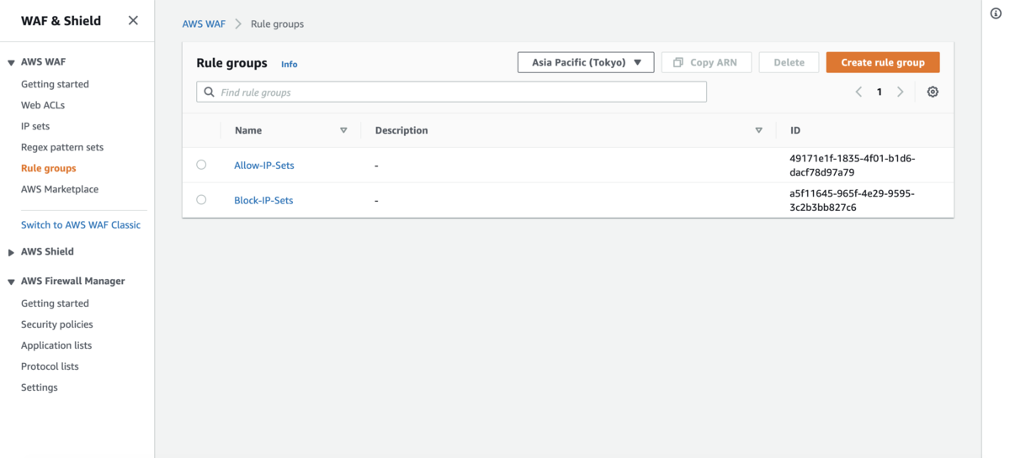Screen dimensions: 1010x458
Task: Click Switch to AWS WAF Classic link
Action: (x=81, y=225)
